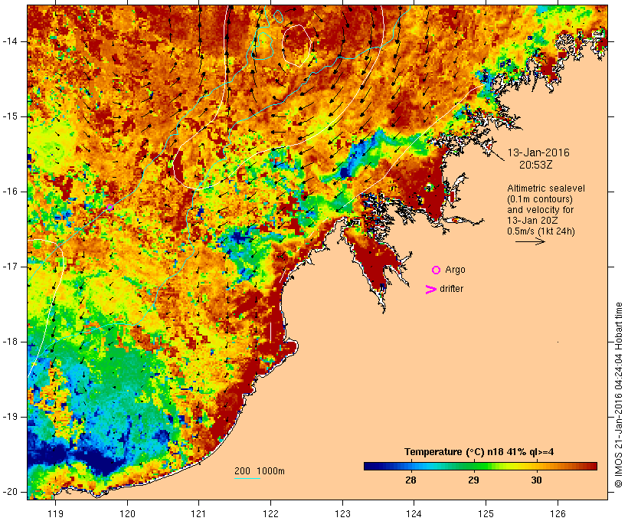The image size is (628, 521).
Task: Click the '13-Jan 20Z' caption line
Action: pyautogui.click(x=532, y=221)
